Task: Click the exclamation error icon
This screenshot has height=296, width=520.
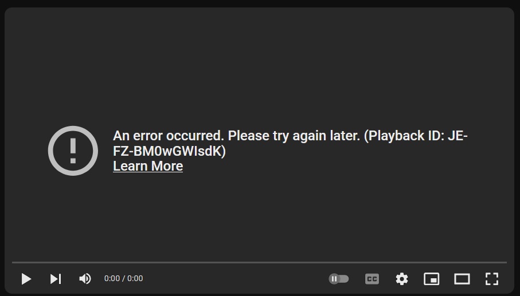Action: click(73, 151)
